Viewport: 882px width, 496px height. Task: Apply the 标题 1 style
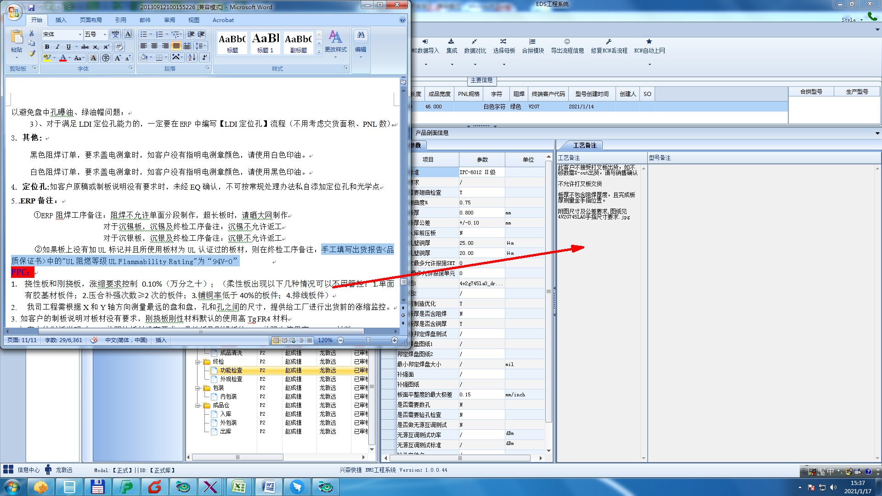(265, 43)
